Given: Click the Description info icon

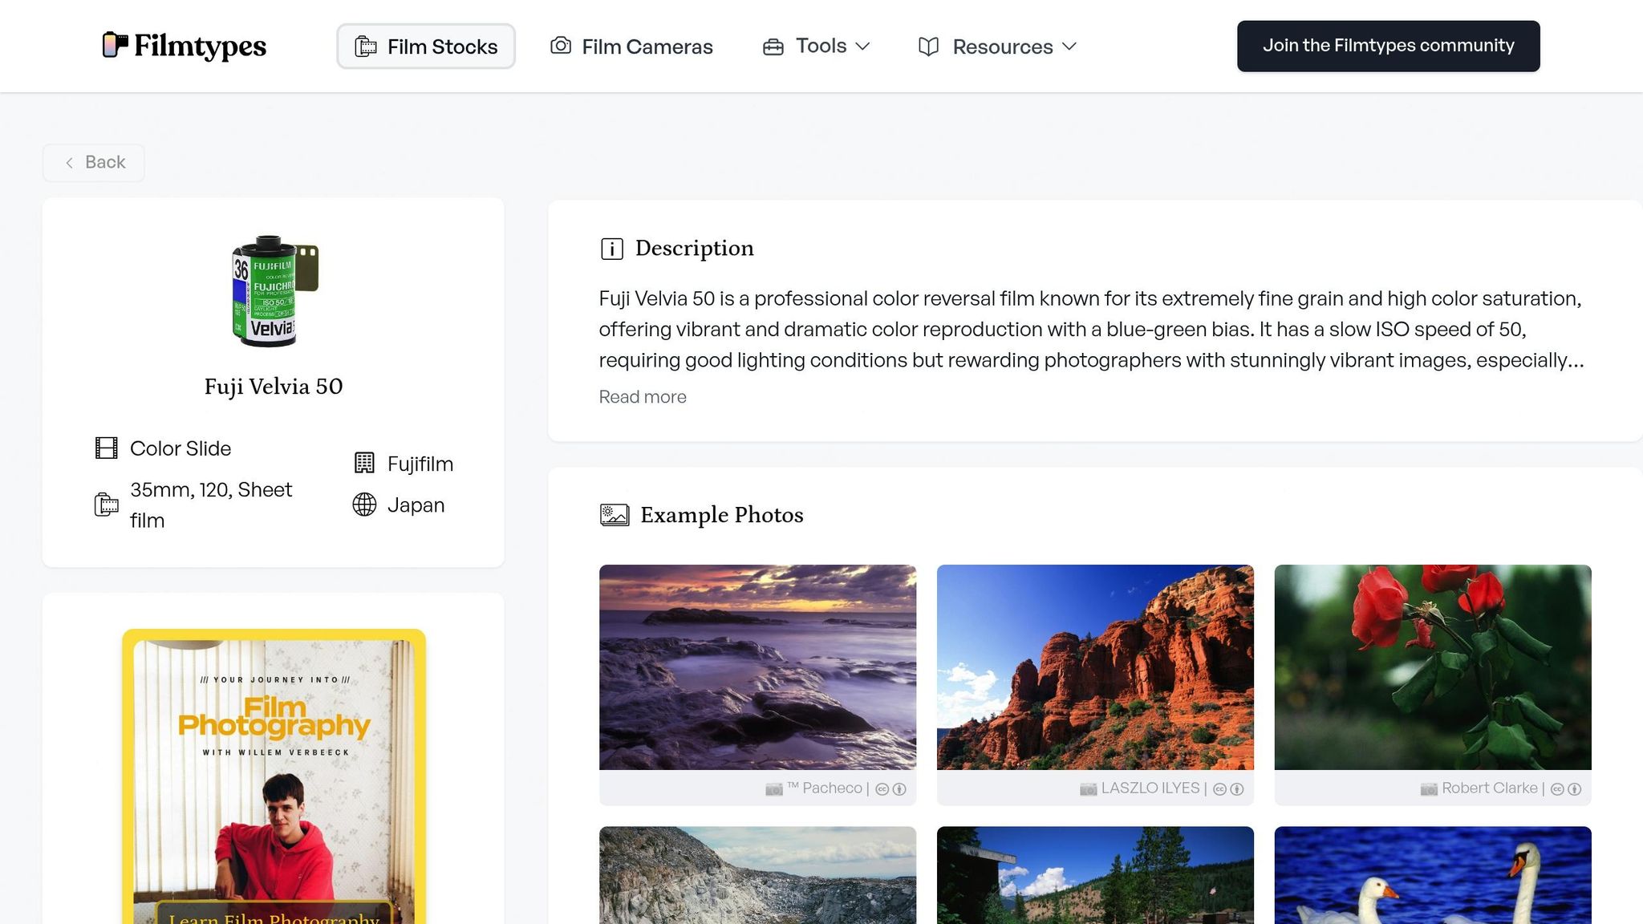Looking at the screenshot, I should coord(611,249).
